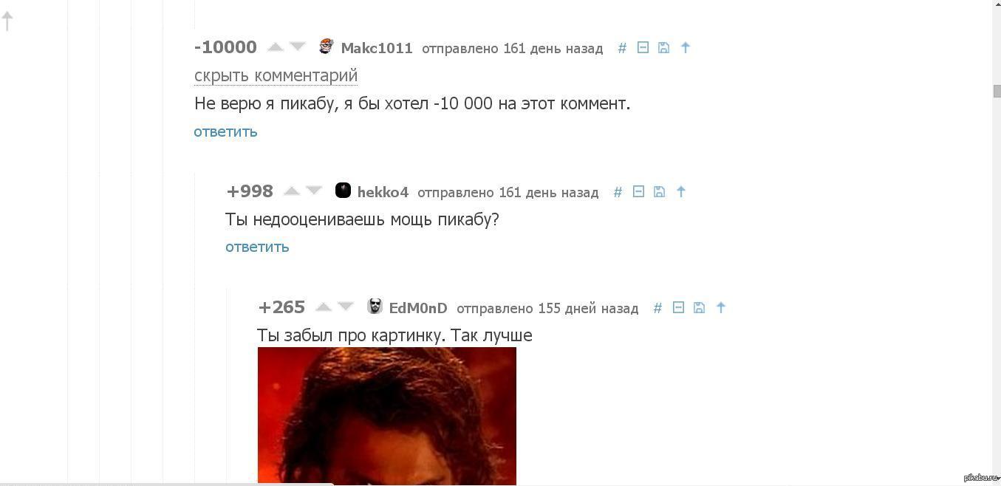Viewport: 1001px width, 486px height.
Task: Downvote the Makc1011 comment
Action: [298, 47]
